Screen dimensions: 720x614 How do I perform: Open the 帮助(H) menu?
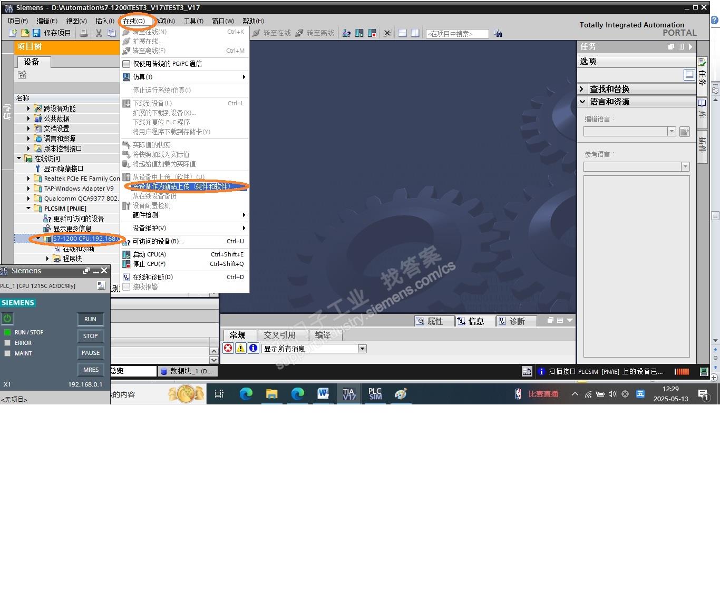click(x=253, y=21)
